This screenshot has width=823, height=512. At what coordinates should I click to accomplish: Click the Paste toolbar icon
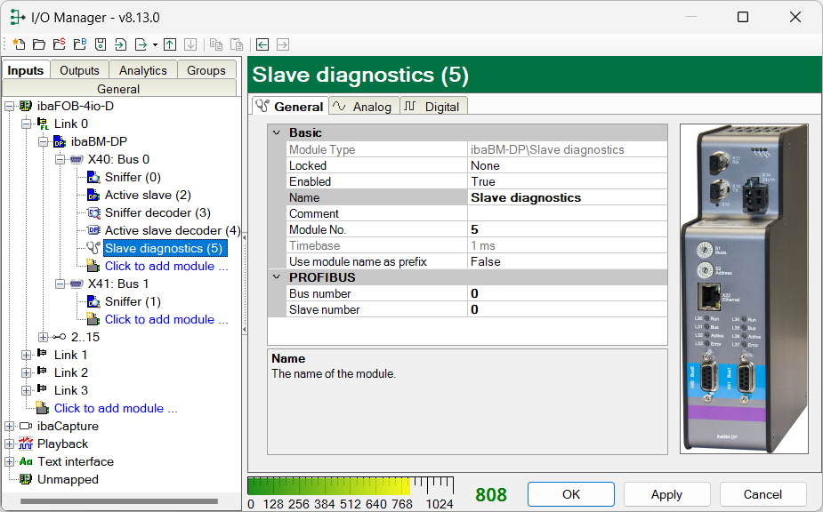pos(237,44)
